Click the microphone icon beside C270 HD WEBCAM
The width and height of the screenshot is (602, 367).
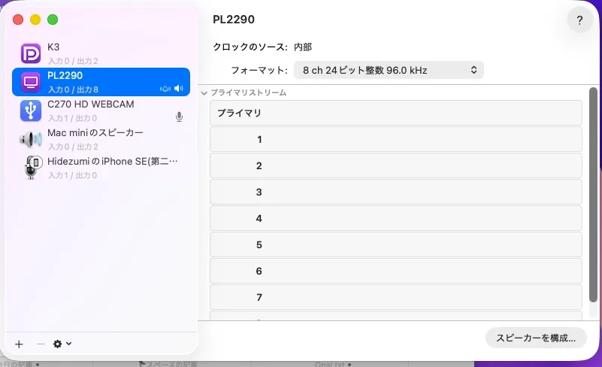(x=179, y=117)
